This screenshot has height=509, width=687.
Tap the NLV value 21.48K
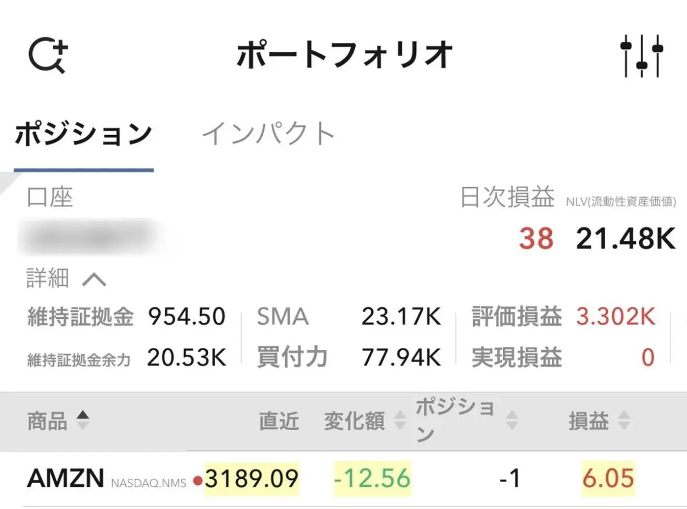pyautogui.click(x=625, y=239)
